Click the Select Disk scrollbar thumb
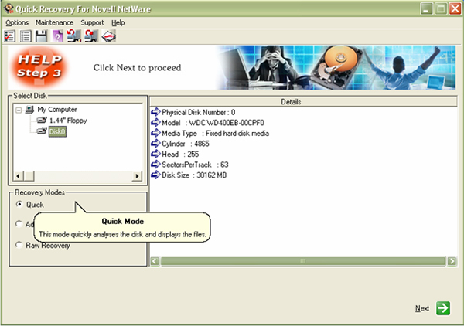Image resolution: width=464 pixels, height=326 pixels. pyautogui.click(x=29, y=176)
